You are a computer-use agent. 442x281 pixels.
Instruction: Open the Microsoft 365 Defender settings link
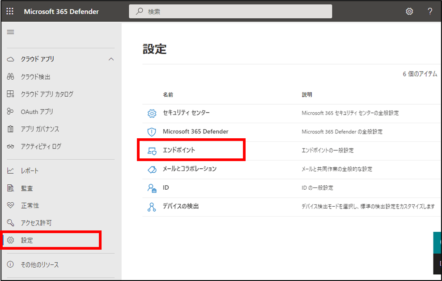coord(195,132)
